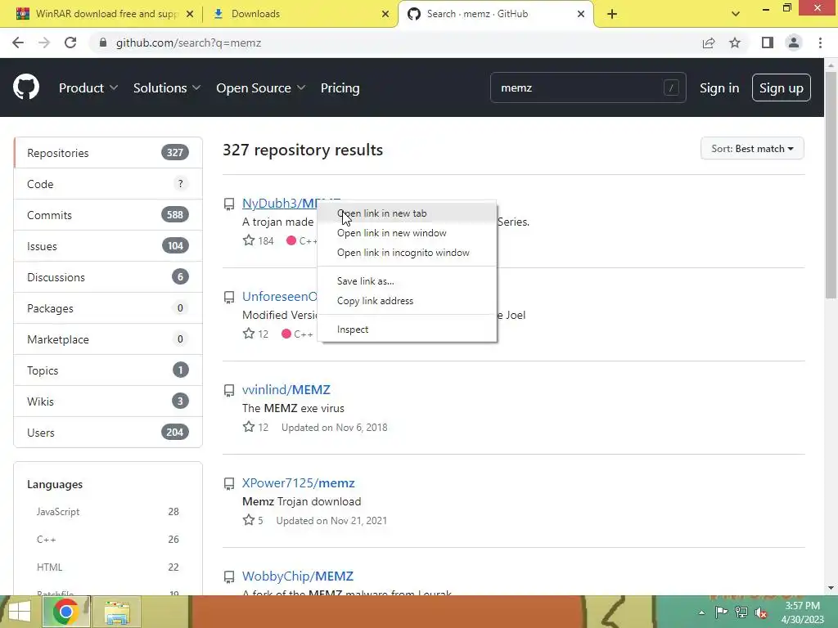838x628 pixels.
Task: Go back using browser back arrow
Action: (18, 43)
